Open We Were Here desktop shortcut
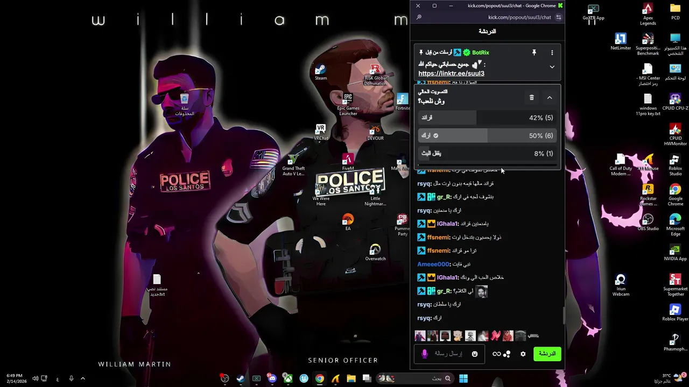This screenshot has height=387, width=689. [321, 195]
